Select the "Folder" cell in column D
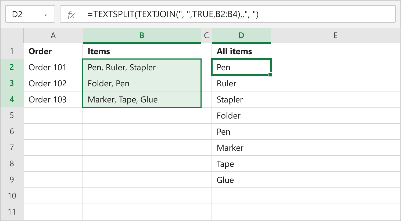This screenshot has height=221, width=401. coord(241,115)
